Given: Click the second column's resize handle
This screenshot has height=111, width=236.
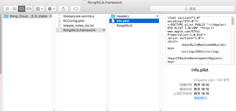Looking at the screenshot, I should (x=107, y=110).
